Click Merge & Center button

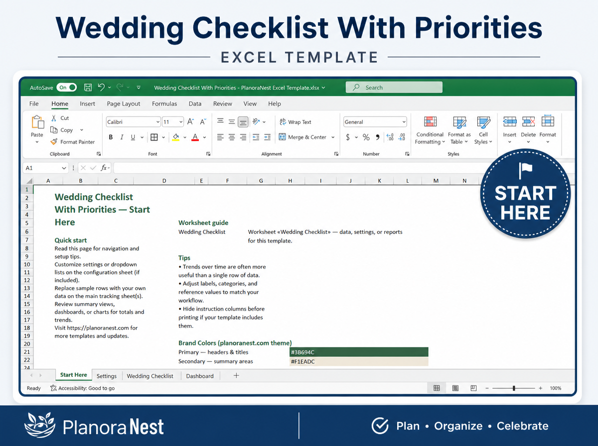point(302,137)
